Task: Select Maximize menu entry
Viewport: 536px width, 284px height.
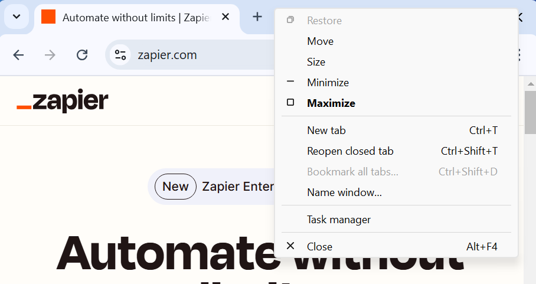Action: [396, 103]
